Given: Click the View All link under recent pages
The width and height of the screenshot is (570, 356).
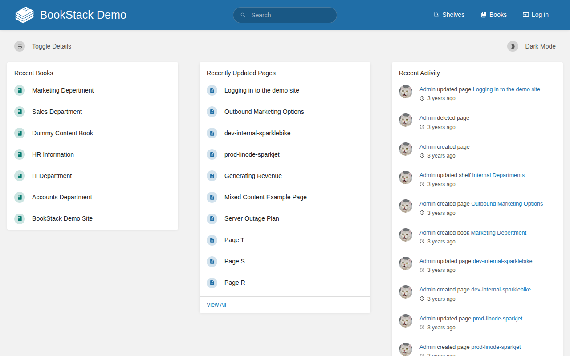Looking at the screenshot, I should coord(216,304).
